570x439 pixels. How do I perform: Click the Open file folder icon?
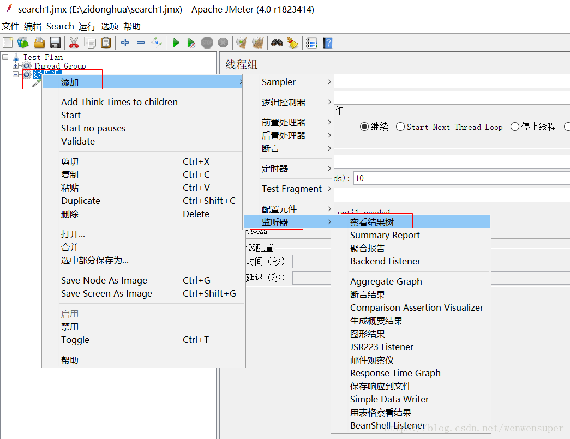coord(39,43)
